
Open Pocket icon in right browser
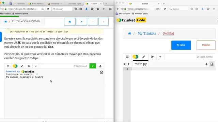(x=208, y=9)
